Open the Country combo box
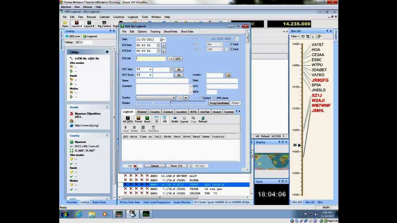Screen dimensions: 397x223 (x=155, y=98)
